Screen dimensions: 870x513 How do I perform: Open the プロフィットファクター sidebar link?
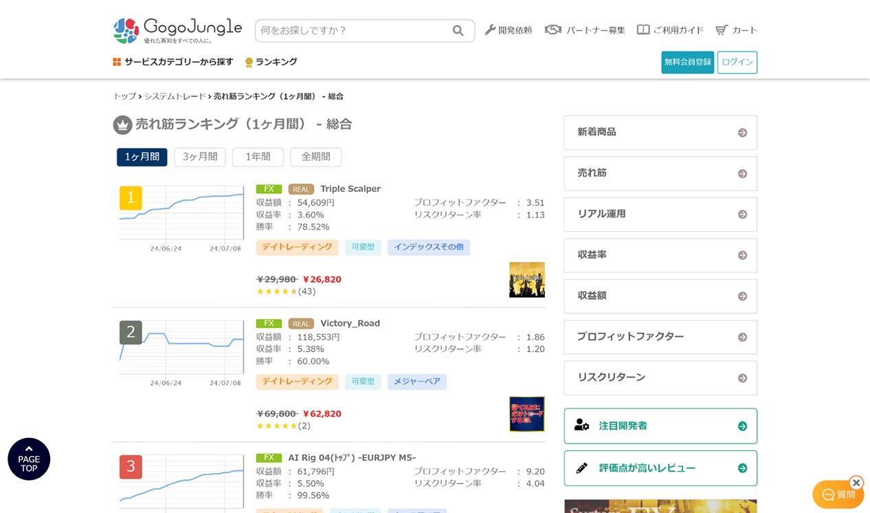(660, 337)
